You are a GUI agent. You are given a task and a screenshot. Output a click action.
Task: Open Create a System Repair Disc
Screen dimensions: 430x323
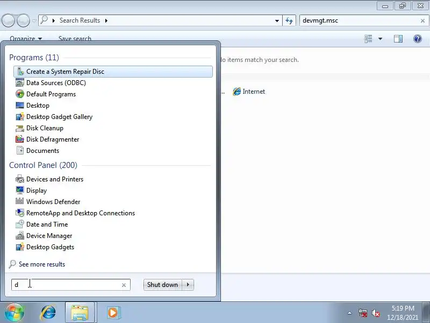pos(113,72)
